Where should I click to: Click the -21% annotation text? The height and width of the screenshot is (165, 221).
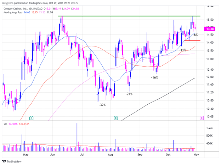(x=129, y=94)
